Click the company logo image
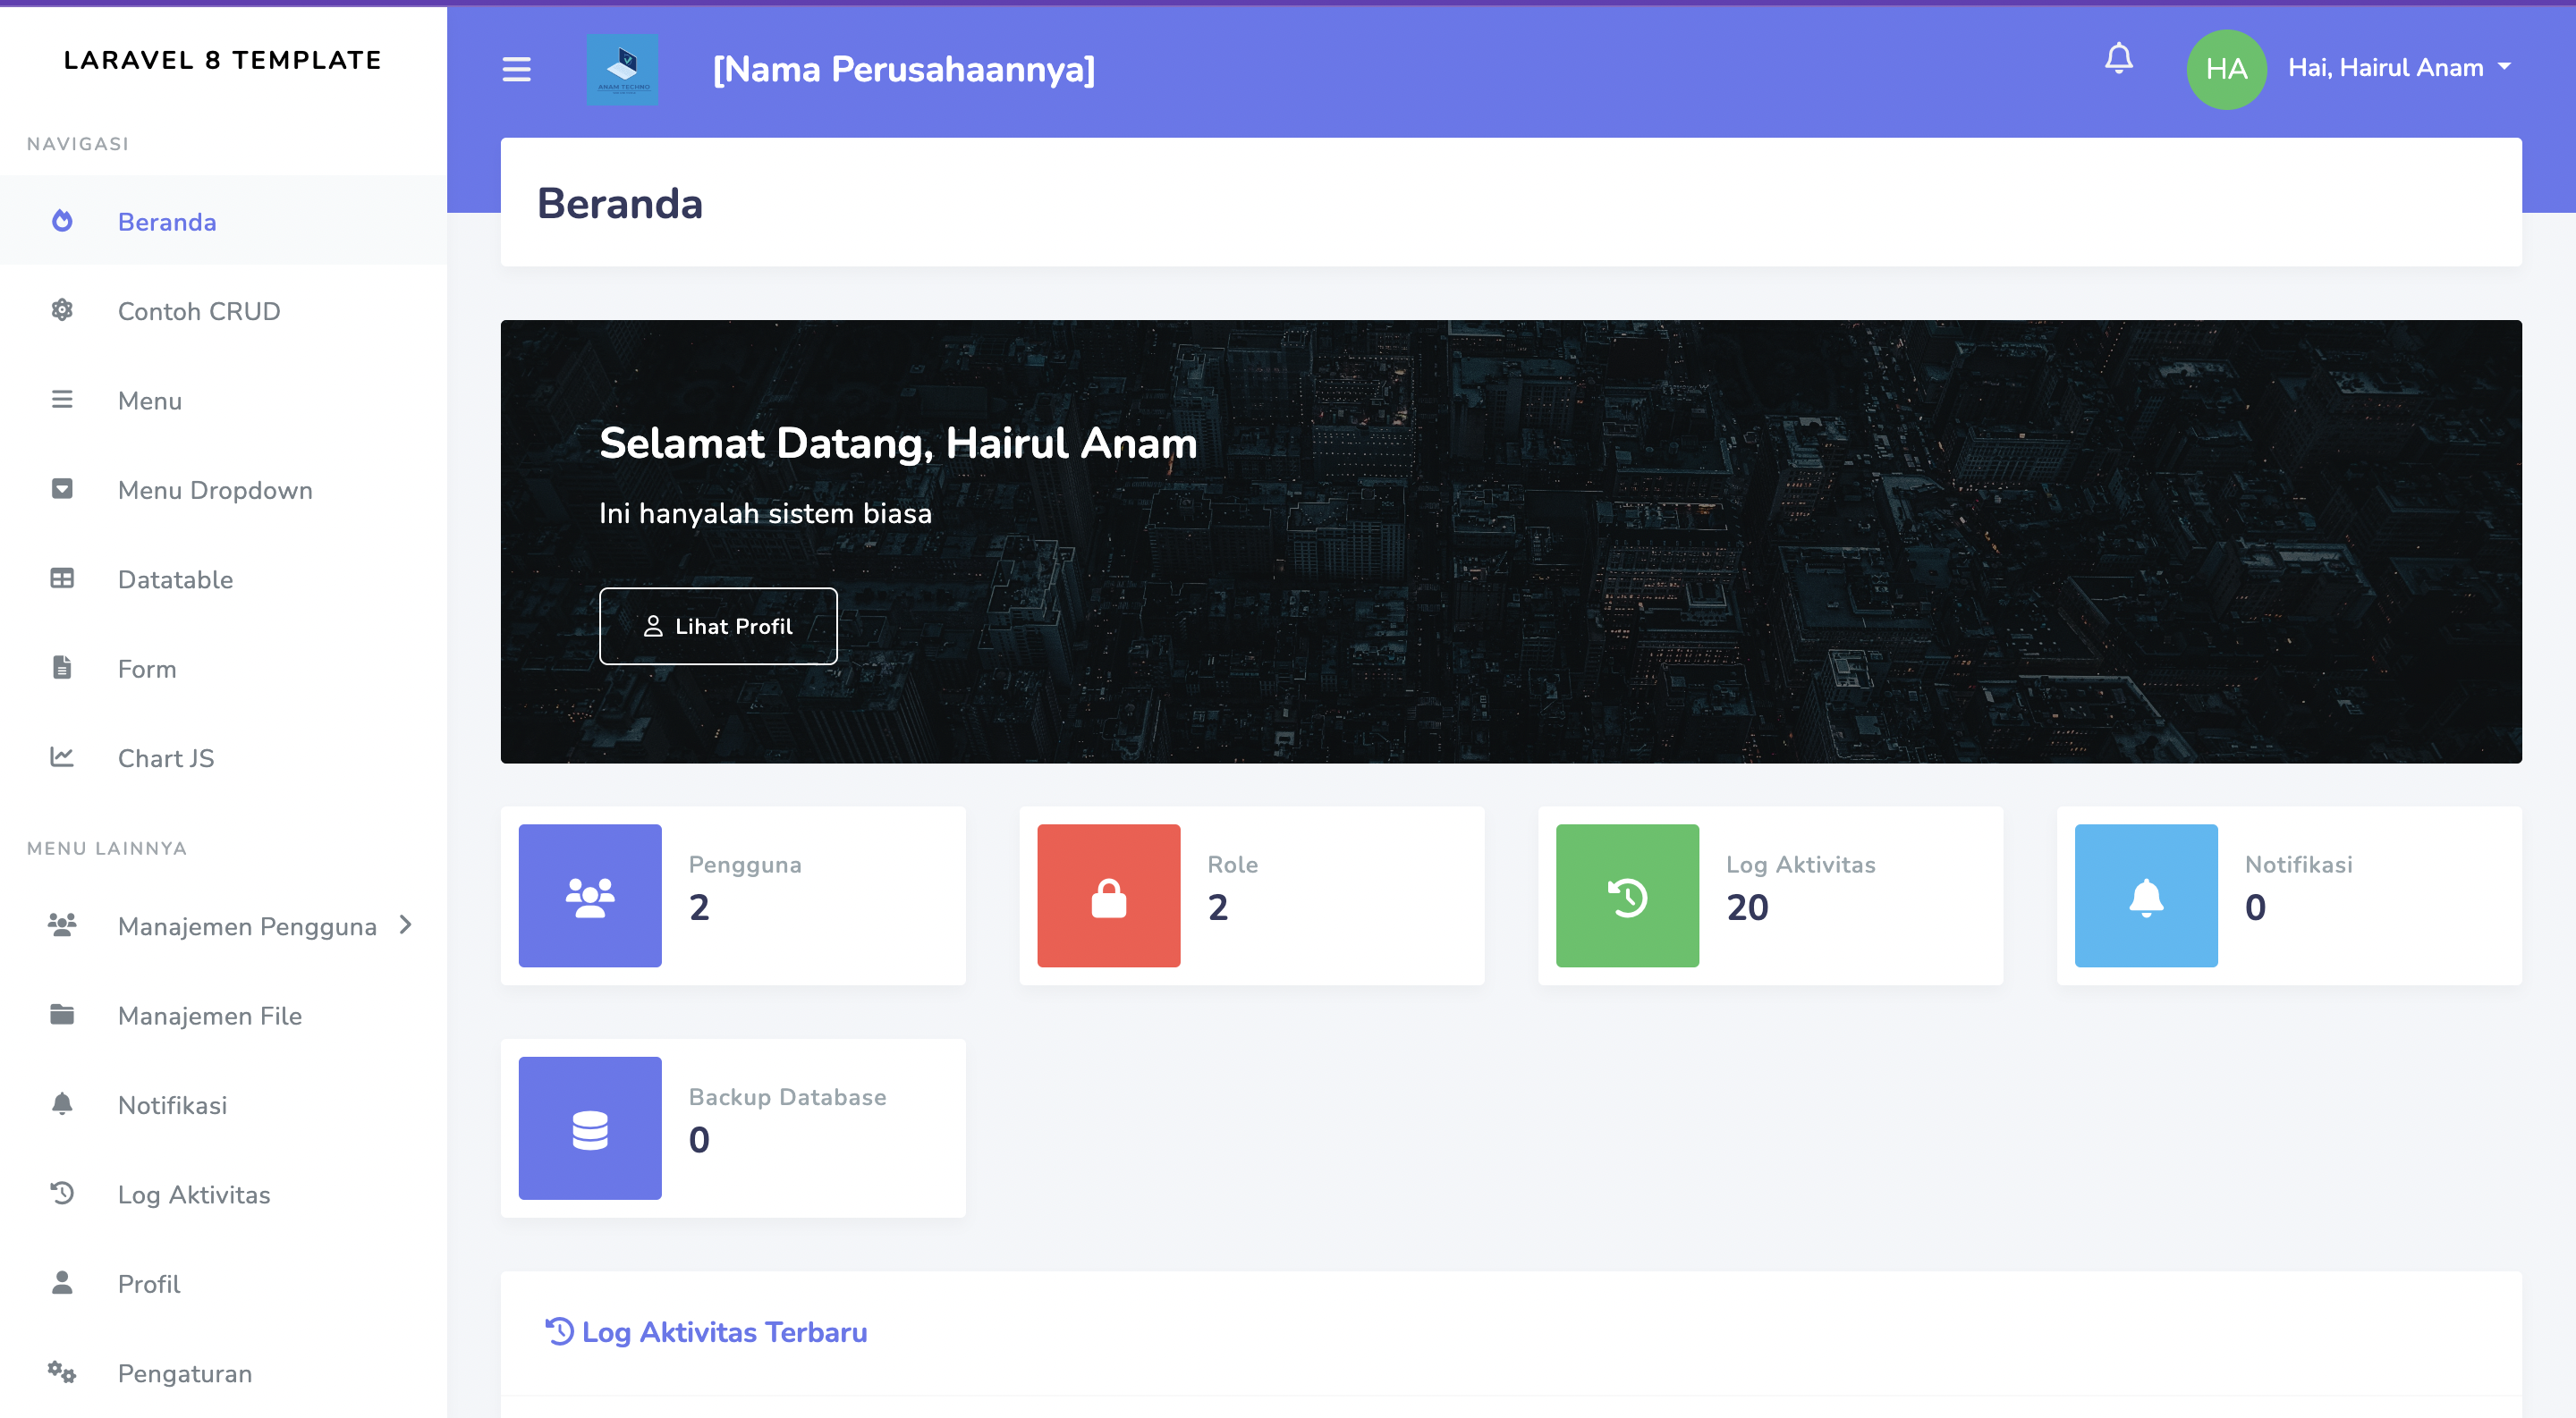This screenshot has width=2576, height=1418. coord(622,69)
